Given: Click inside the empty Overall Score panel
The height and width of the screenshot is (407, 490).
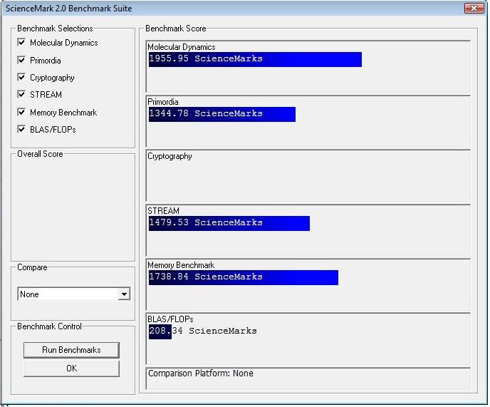Looking at the screenshot, I should pyautogui.click(x=73, y=207).
